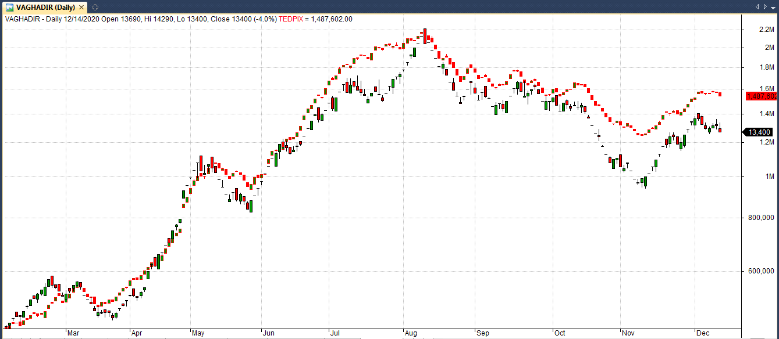Select the VAGHADIR (Daily) tab
This screenshot has width=779, height=339.
coord(44,7)
